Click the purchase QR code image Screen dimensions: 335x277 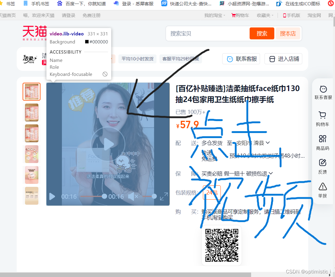coord(222,245)
